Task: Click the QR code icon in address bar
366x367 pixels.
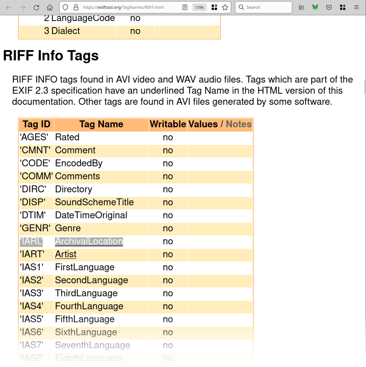Action: point(214,7)
